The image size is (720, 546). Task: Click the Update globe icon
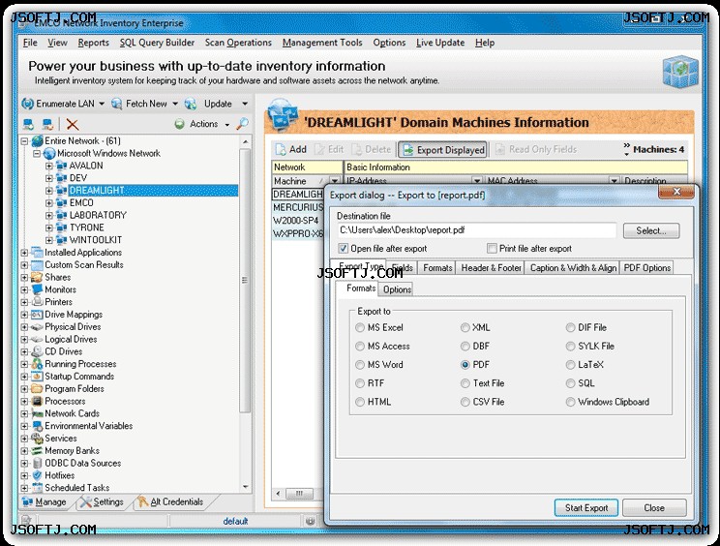pos(191,104)
